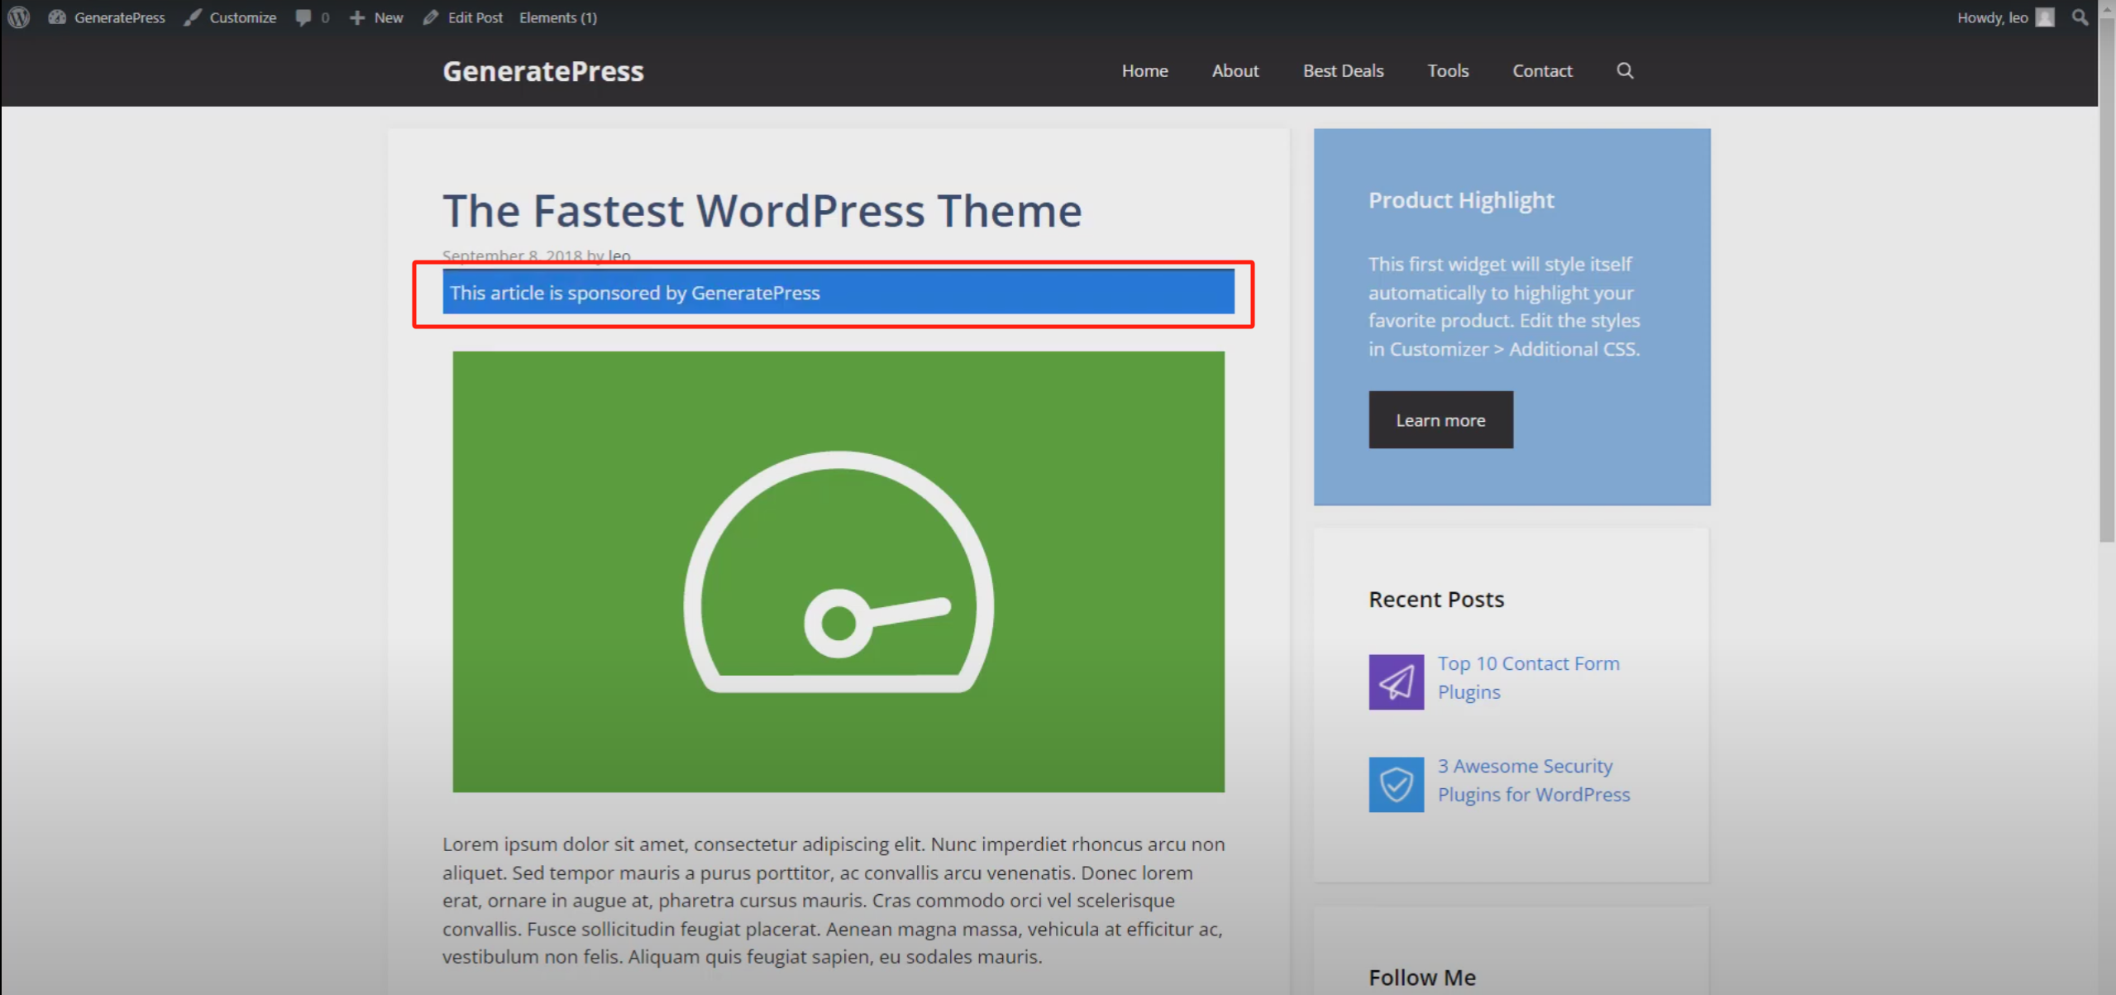Click the paper plane icon beside contact form post
2116x995 pixels.
pos(1395,681)
